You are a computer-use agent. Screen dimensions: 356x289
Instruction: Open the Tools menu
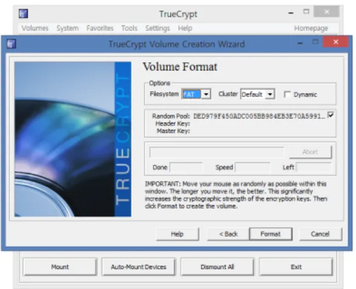(x=129, y=28)
